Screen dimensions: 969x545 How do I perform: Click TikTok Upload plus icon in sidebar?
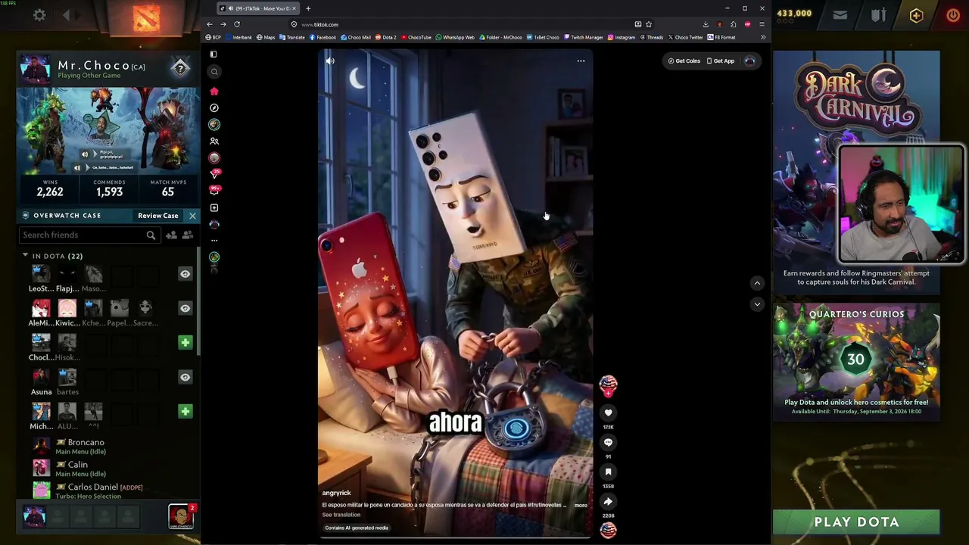[214, 207]
